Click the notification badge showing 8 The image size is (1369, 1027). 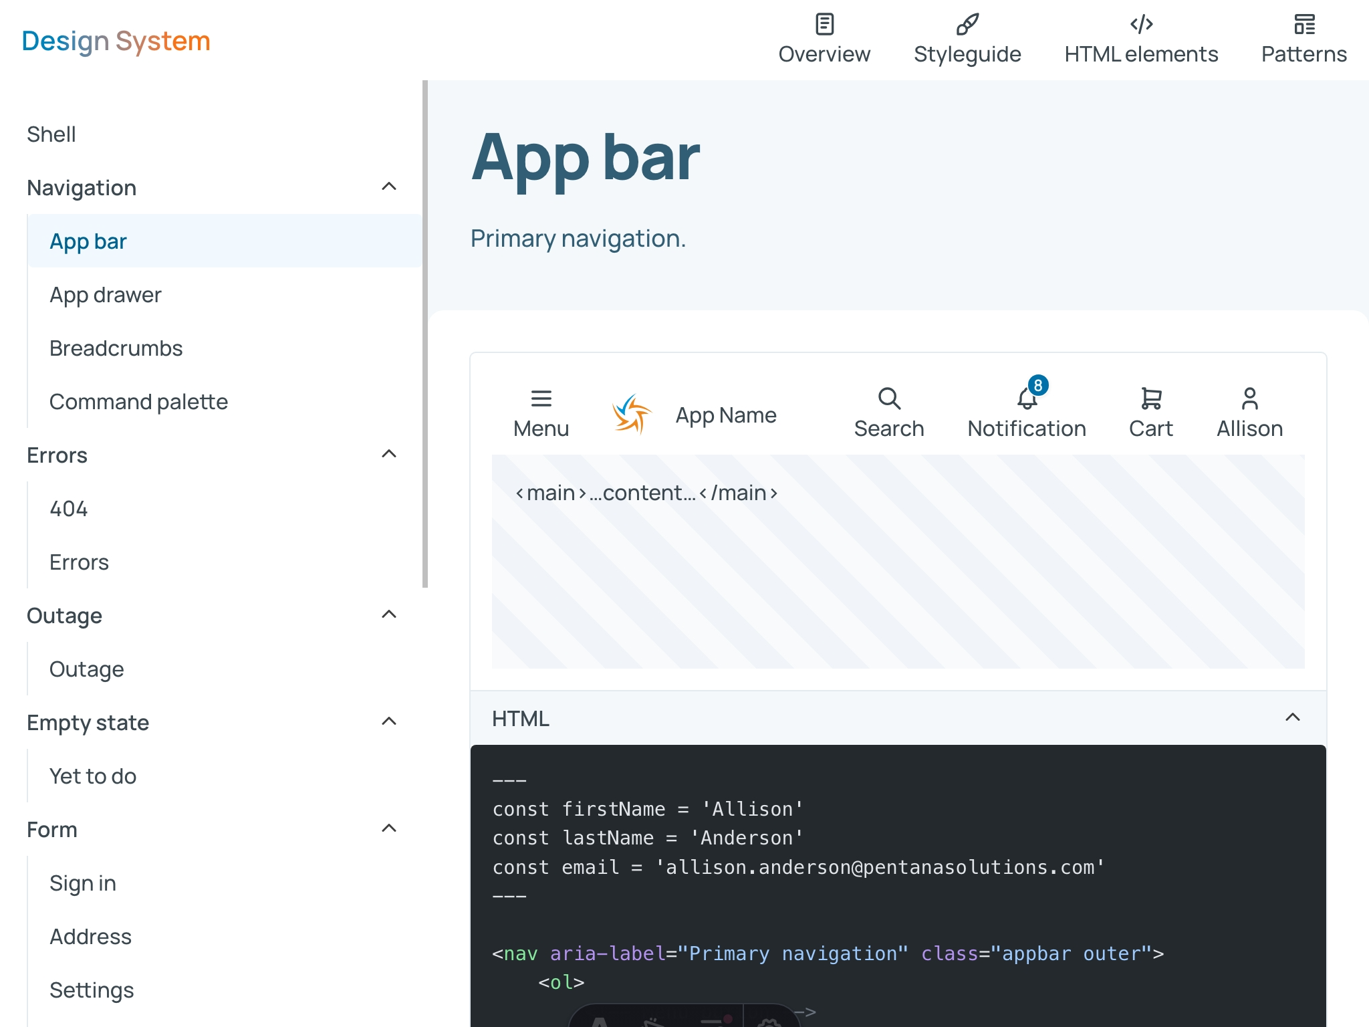tap(1038, 385)
